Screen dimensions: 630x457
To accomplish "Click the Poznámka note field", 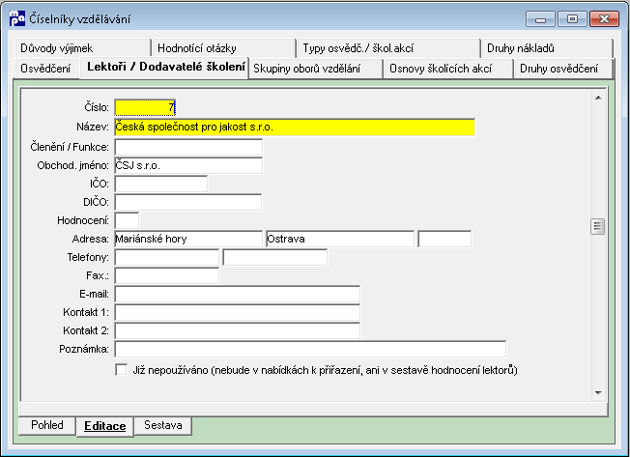I will [x=310, y=350].
